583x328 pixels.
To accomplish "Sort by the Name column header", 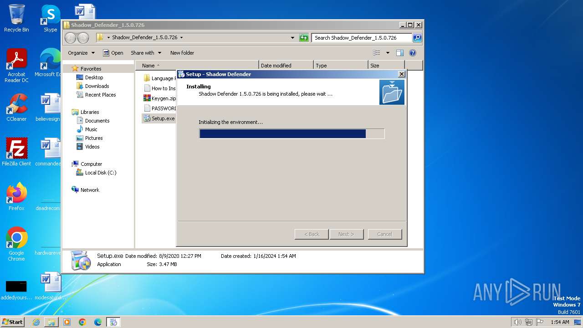I will point(197,66).
